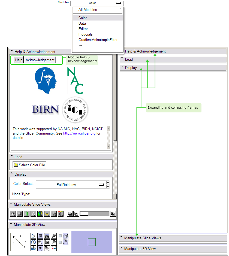Select Data from the modules menu
229x256 pixels.
(82, 23)
